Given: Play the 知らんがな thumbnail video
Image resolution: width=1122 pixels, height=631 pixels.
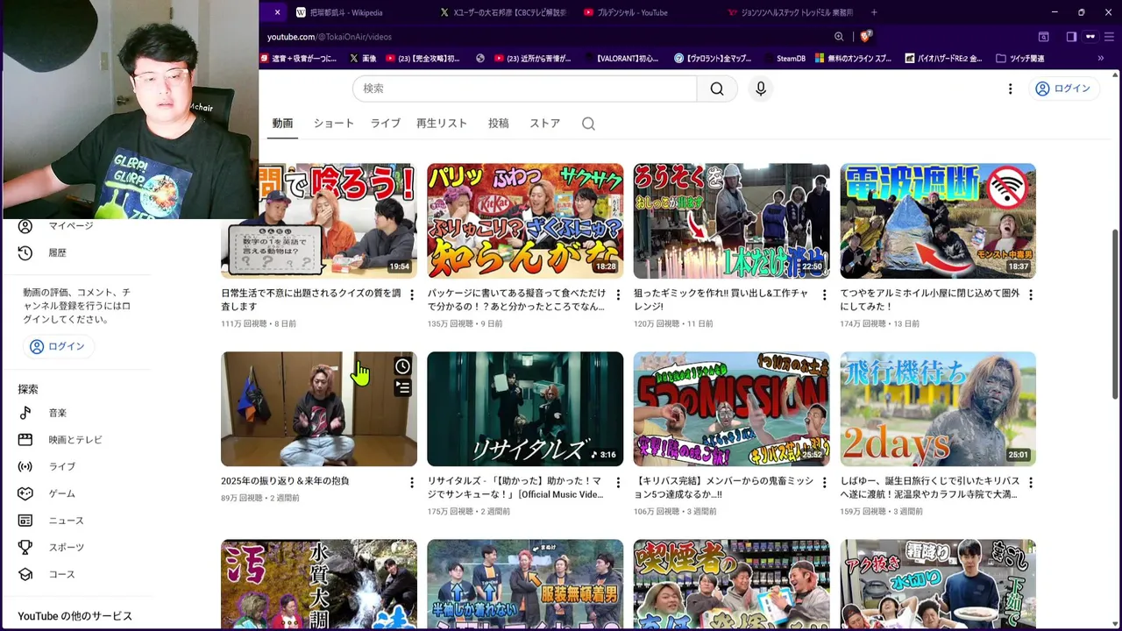Looking at the screenshot, I should [x=525, y=221].
